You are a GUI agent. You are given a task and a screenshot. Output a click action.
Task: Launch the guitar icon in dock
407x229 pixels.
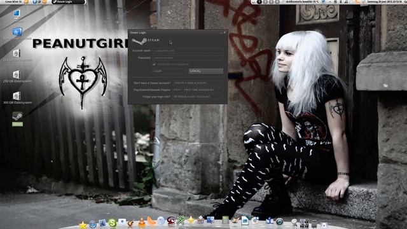pyautogui.click(x=131, y=223)
